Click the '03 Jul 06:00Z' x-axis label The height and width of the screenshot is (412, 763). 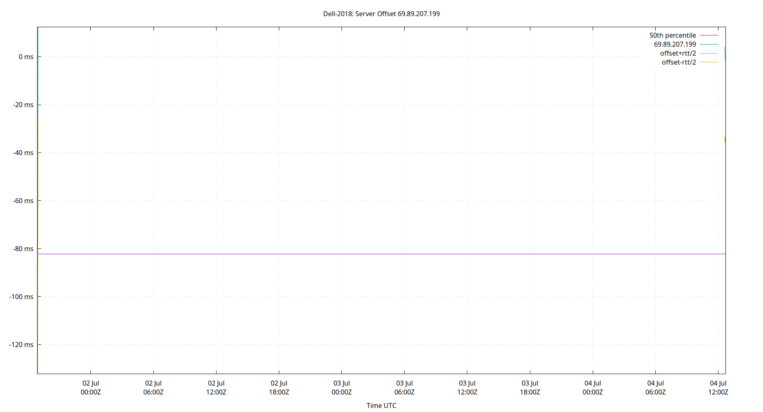[405, 388]
